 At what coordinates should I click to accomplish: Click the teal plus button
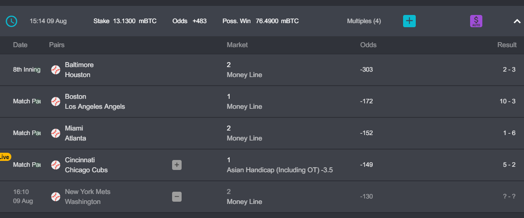(409, 21)
